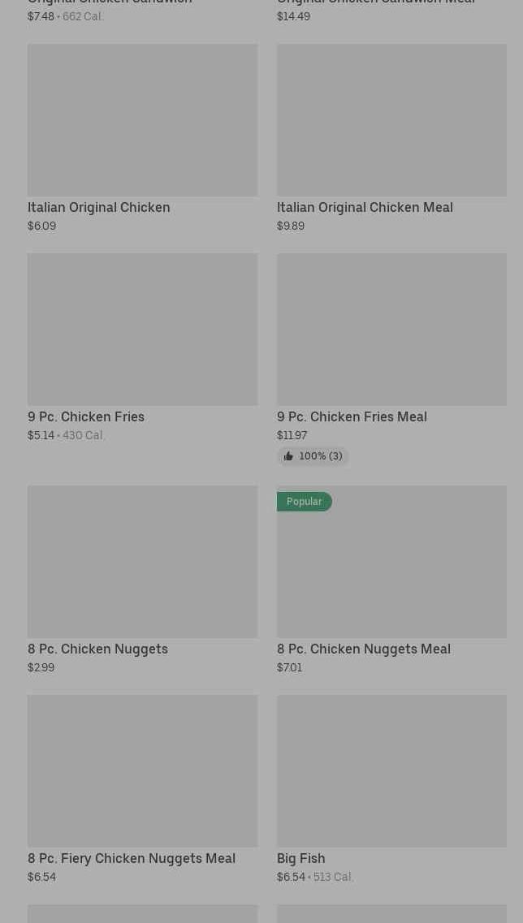
Task: Open the Big Fish item
Action: point(300,859)
